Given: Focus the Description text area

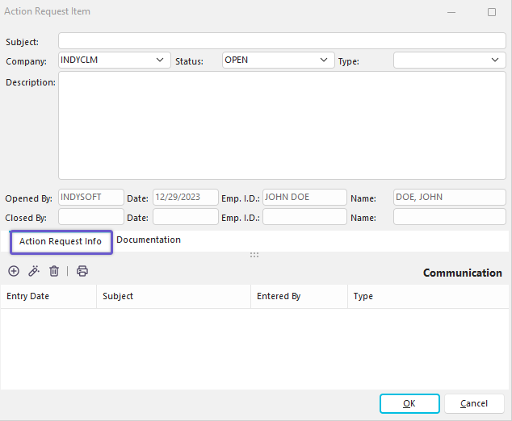Looking at the screenshot, I should (282, 125).
